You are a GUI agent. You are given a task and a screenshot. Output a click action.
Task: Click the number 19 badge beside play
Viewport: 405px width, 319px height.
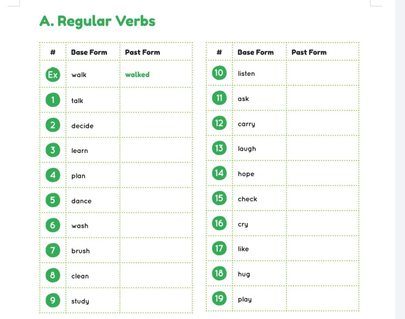click(219, 298)
